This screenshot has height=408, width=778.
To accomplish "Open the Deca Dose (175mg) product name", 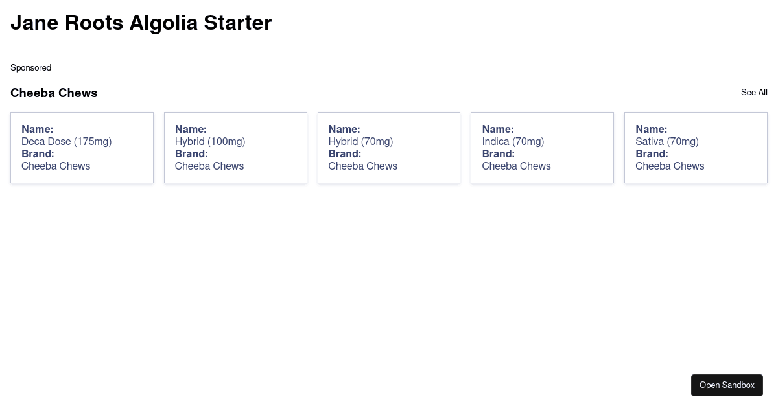I will [x=66, y=142].
